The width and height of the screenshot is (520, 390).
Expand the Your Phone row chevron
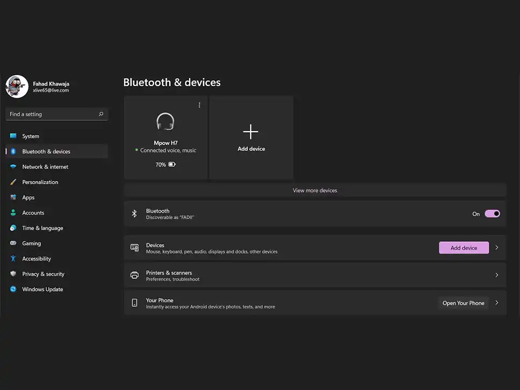[497, 303]
